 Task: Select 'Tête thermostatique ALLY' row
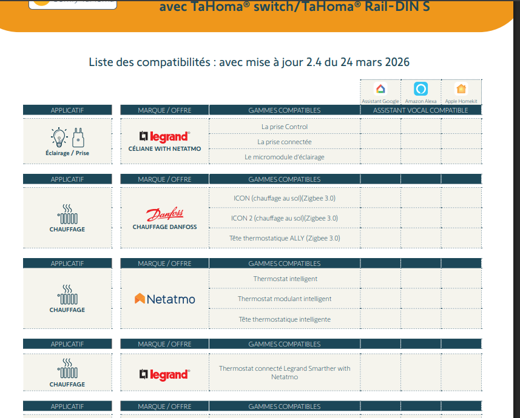tap(285, 238)
